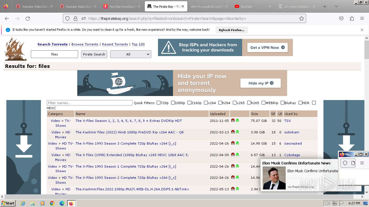Click green skull icon on icecracked Season 3 row
The width and height of the screenshot is (369, 207).
click(238, 143)
